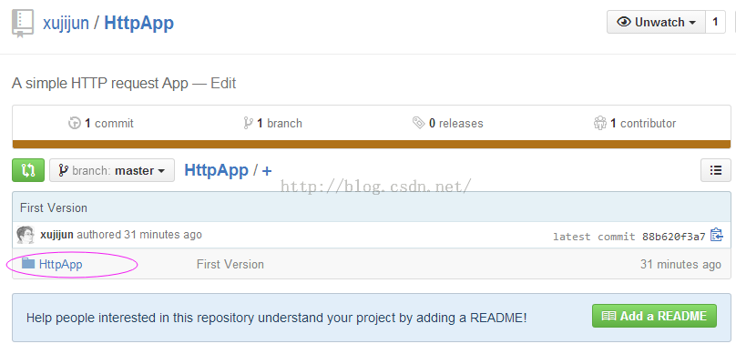Open the latest commit 88b620f3a7 link
The height and width of the screenshot is (354, 736).
click(629, 237)
